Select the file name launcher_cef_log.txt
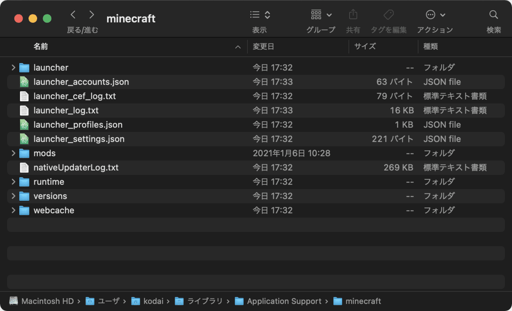512x311 pixels. pos(75,96)
